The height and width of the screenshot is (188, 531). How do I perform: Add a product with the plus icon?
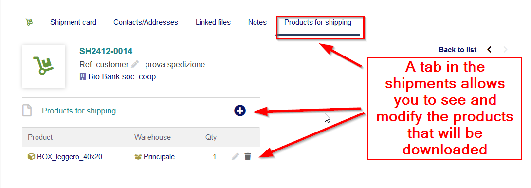point(240,111)
